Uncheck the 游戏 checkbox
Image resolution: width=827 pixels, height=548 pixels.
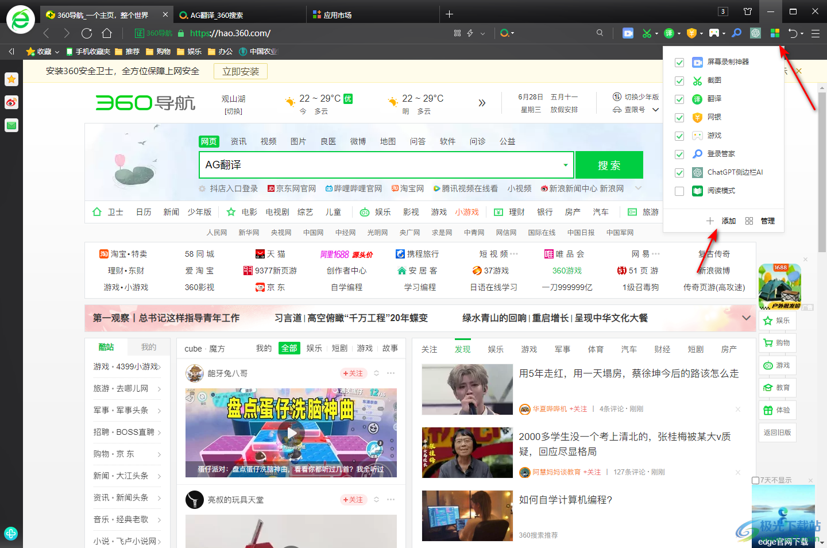click(x=679, y=136)
